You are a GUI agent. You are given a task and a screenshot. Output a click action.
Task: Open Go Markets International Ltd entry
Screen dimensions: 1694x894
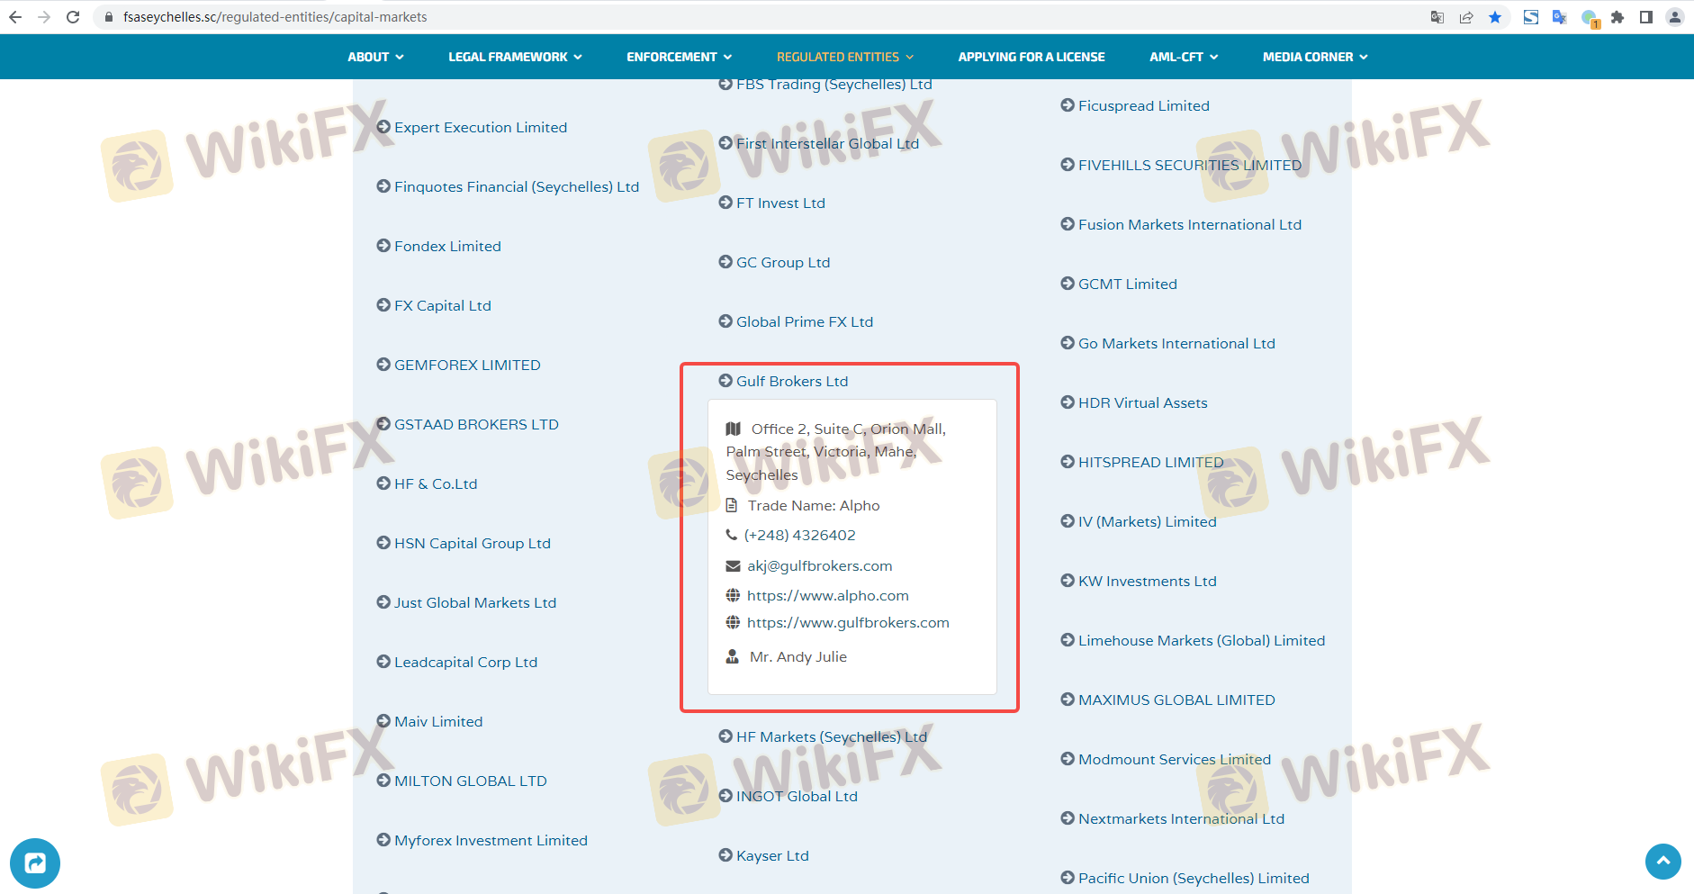[x=1176, y=343]
